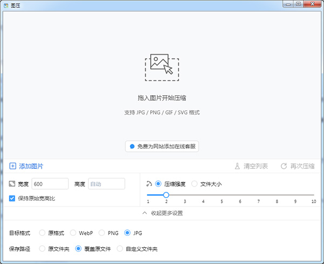Select 原文件夹 as save path
The height and width of the screenshot is (264, 324).
42,249
